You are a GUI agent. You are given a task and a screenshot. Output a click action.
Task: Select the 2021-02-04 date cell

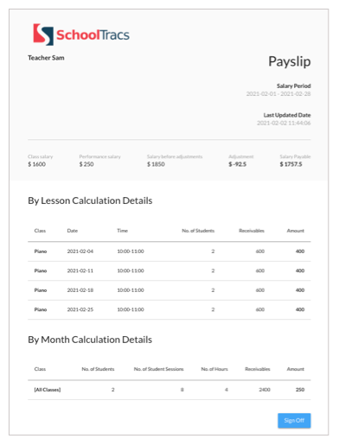[x=80, y=251]
